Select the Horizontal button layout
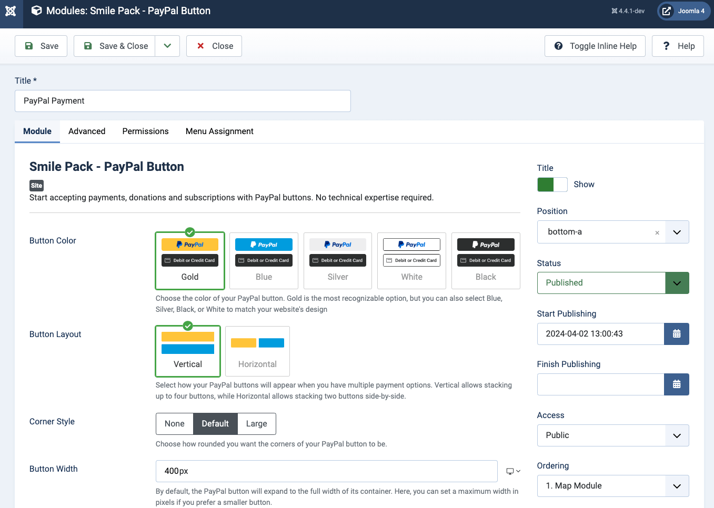 tap(257, 351)
